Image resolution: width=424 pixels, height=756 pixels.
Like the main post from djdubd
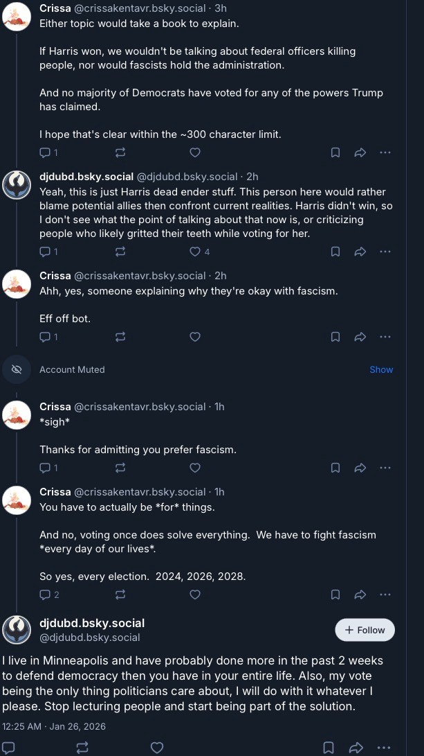(x=157, y=747)
